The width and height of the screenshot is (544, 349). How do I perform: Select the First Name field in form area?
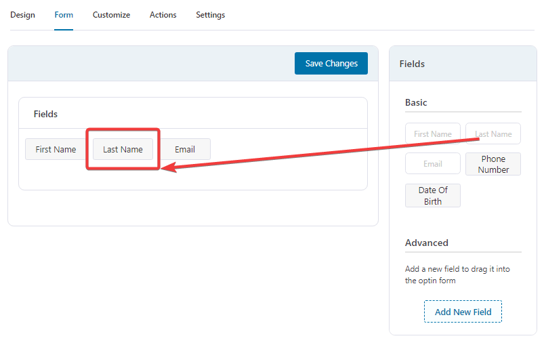tap(56, 150)
